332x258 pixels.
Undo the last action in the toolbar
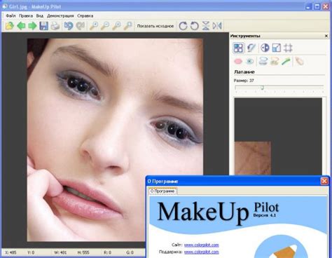point(69,26)
